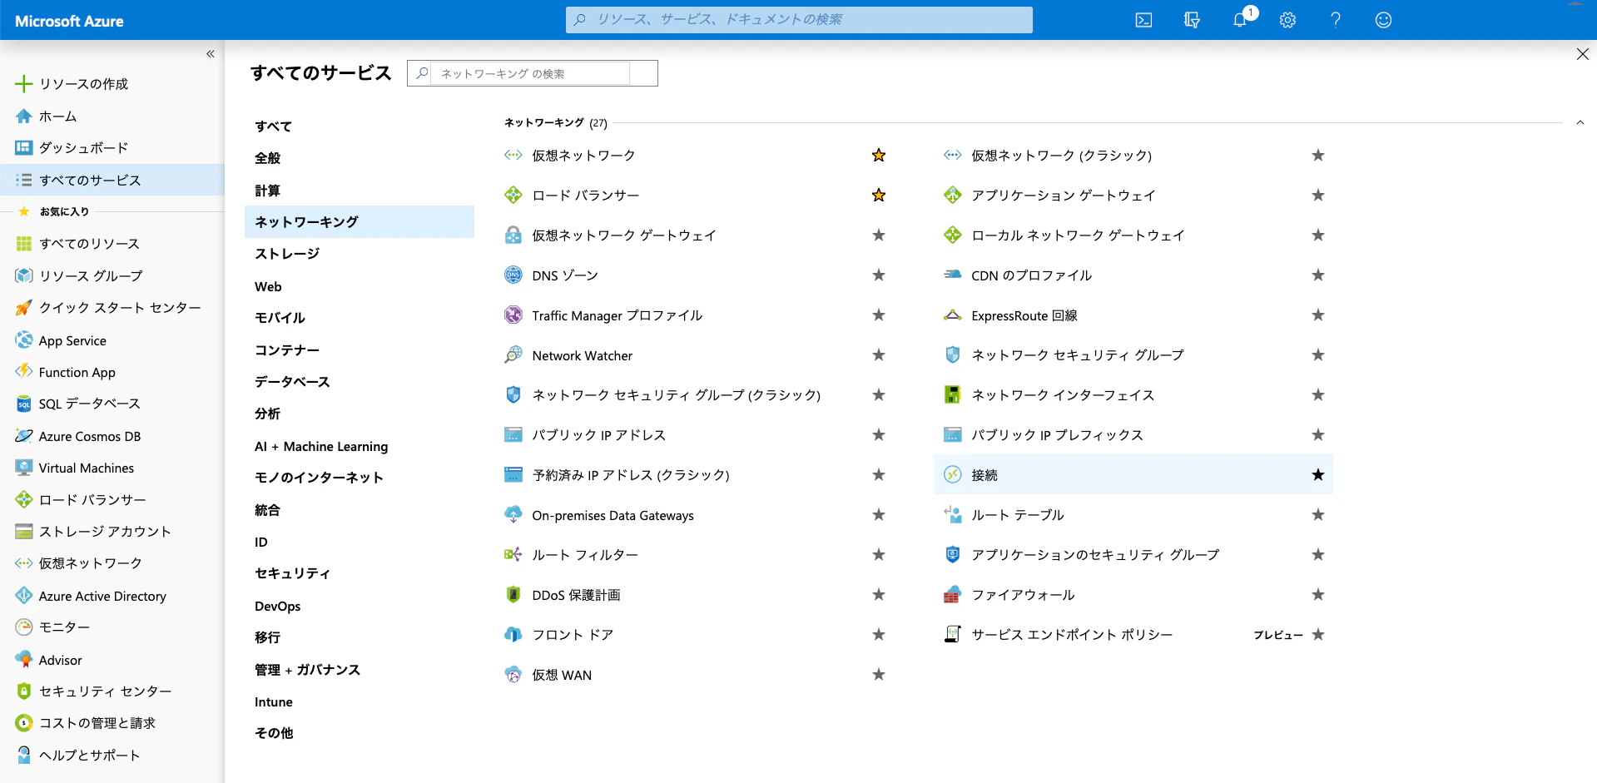Select the データベース category

click(x=360, y=382)
